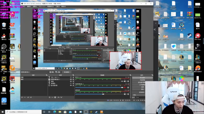Move the selected source up in the Sources list
Viewport: 204px width, 114px height.
59,97
